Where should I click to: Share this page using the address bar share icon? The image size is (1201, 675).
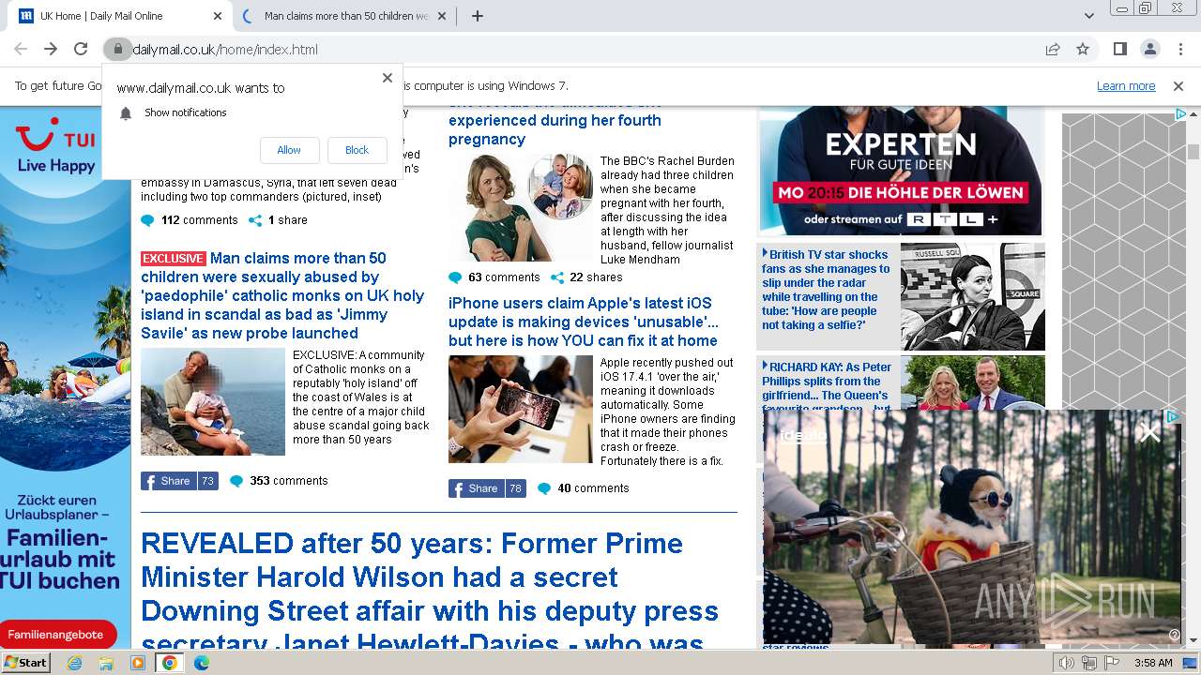1053,49
